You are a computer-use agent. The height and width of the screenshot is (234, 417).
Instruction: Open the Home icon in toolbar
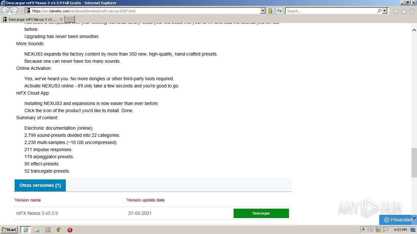[x=395, y=11]
